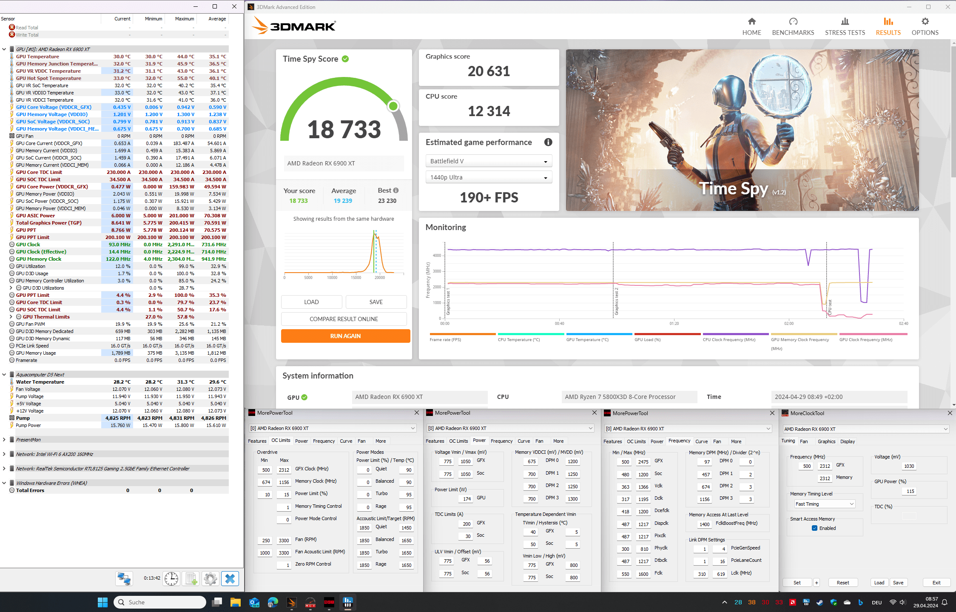Toggle Smart Access Memory Enabled checkbox
This screenshot has width=956, height=612.
[814, 528]
